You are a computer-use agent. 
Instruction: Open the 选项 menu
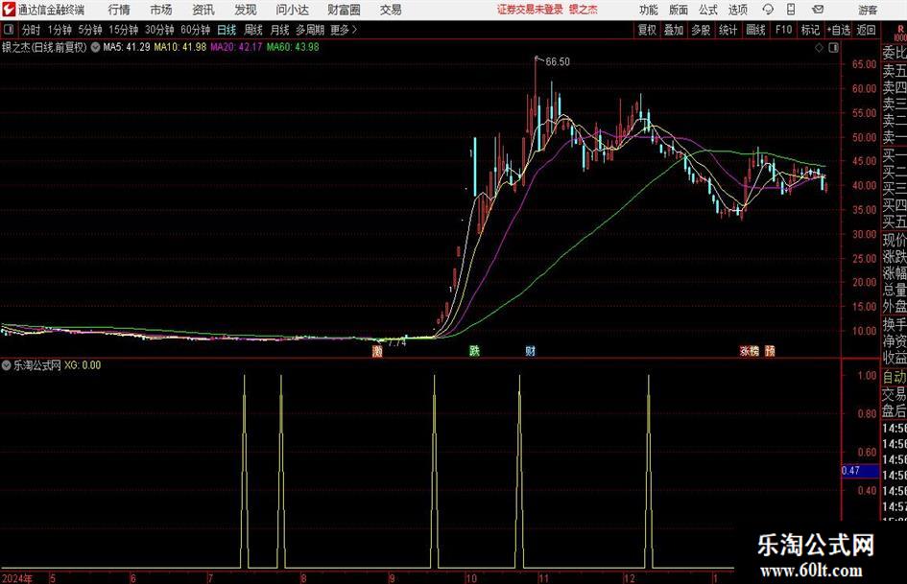click(737, 10)
